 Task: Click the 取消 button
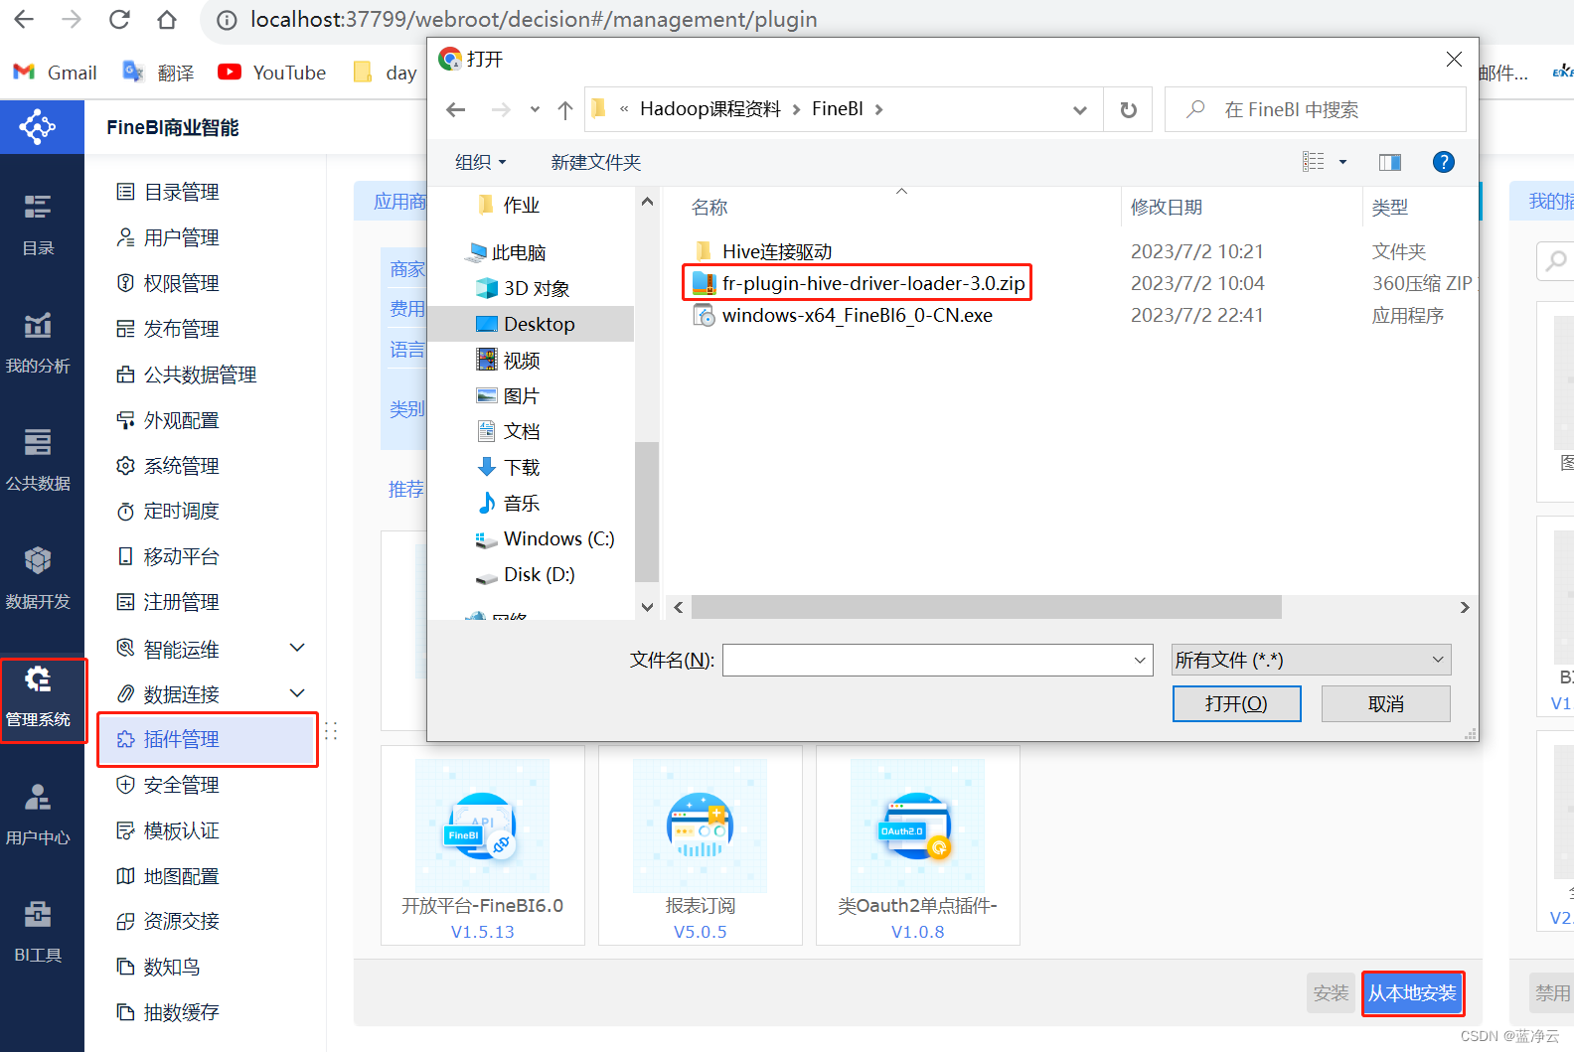(1386, 703)
